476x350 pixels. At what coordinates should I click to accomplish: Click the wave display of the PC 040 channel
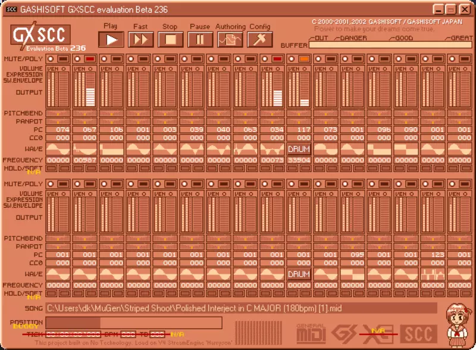218,149
